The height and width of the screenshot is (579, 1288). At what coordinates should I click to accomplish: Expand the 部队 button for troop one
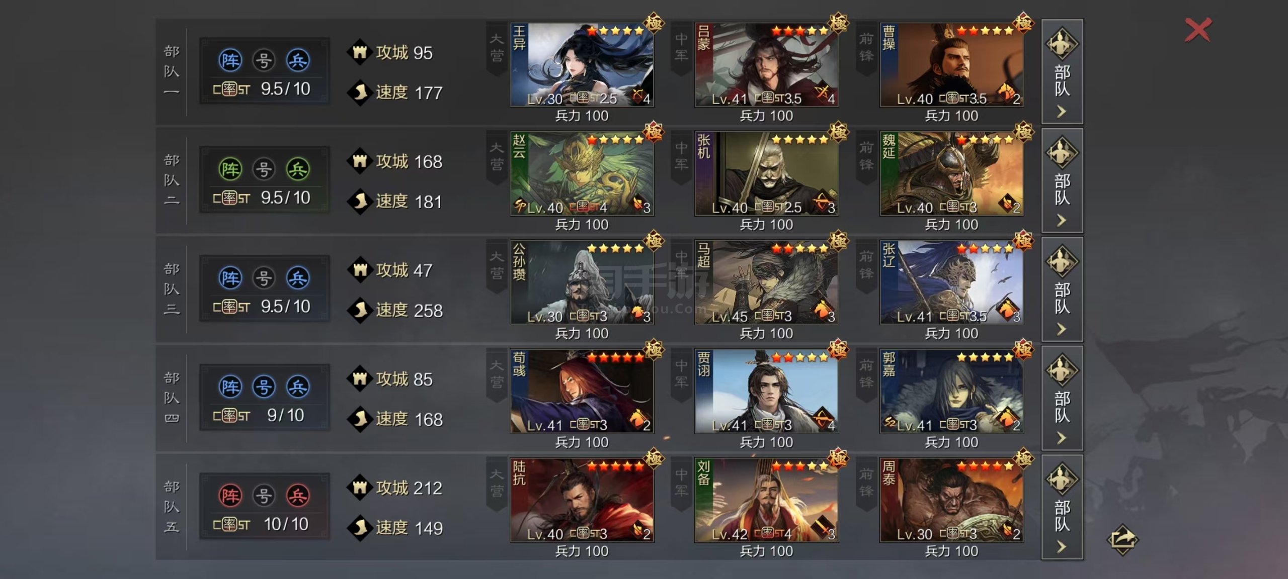1062,71
